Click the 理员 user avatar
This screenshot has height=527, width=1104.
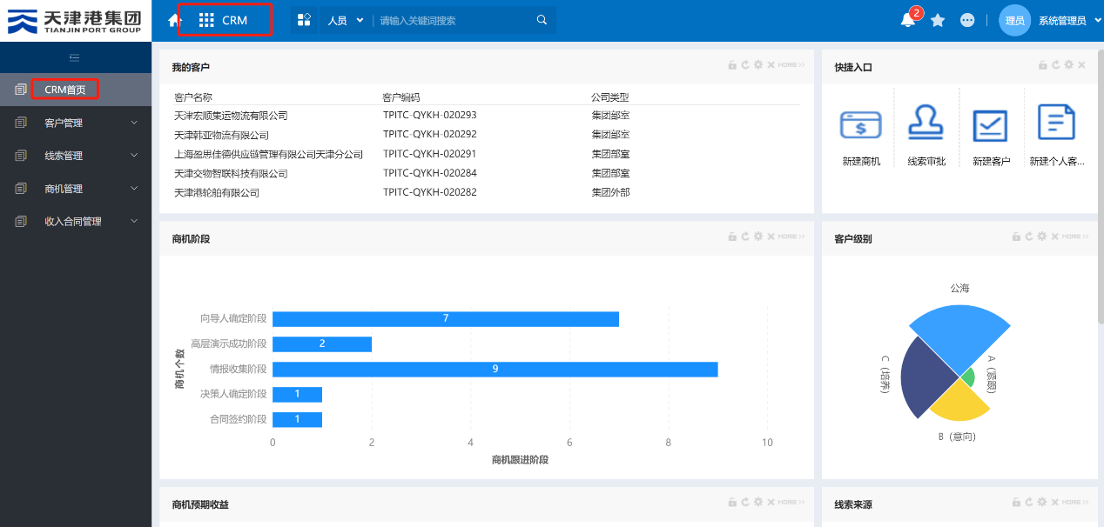[1014, 20]
